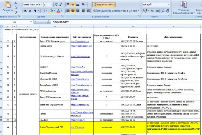Click the yellow Fill Color bucket
This screenshot has height=135, width=202.
pyautogui.click(x=51, y=11)
